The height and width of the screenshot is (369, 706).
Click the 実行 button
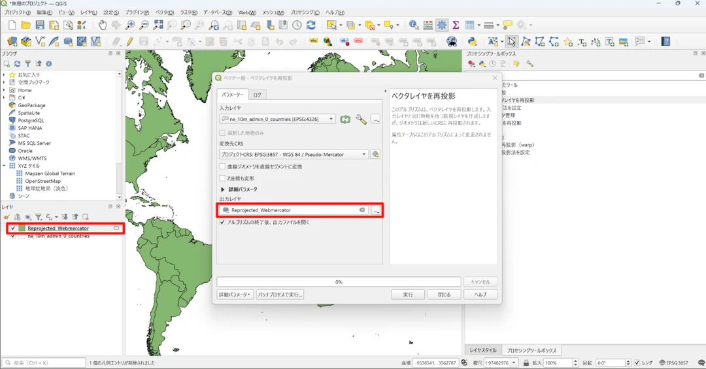[408, 295]
